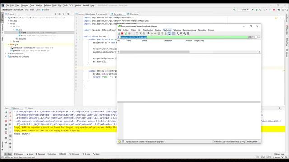Run the selected configuration with green play icon
Viewport: 289px width, 162px height.
[x=253, y=10]
